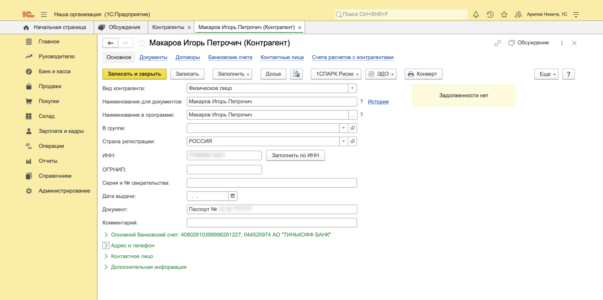Viewport: 603px width, 300px height.
Task: Open the calendar picker for Дата выдачи
Action: 232,196
